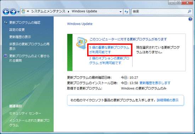195x134 pixels.
Task: Click the refresh icon beside 更新プログラムの確認
Action: [x=6, y=22]
